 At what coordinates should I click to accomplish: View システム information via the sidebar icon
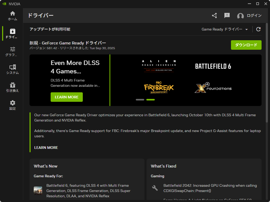tap(12, 69)
